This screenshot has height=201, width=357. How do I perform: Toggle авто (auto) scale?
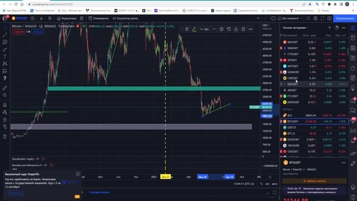(274, 184)
